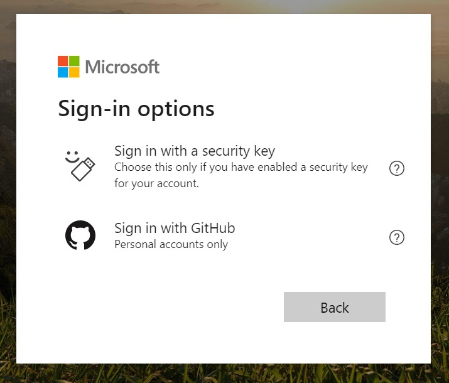Viewport: 449px width, 383px height.
Task: Click the 'for your account.' text line
Action: tap(156, 183)
